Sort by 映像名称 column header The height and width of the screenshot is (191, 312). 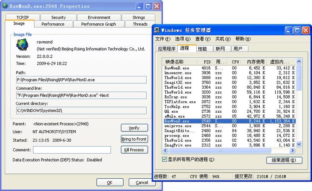(x=179, y=62)
